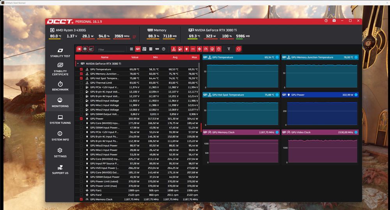Toggle temperature sensor type filter
Screen dimensions: 390x210
tap(174, 49)
